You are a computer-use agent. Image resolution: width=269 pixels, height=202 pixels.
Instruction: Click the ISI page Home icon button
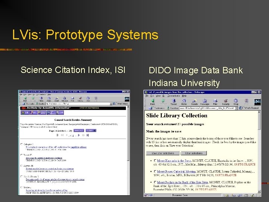coord(25,113)
